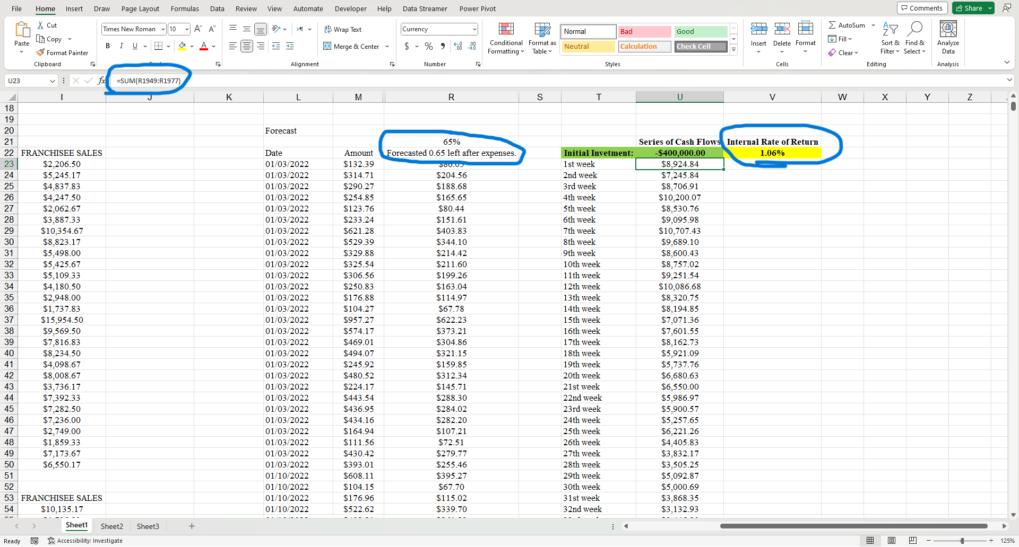Expand the Times New Roman font dropdown
The width and height of the screenshot is (1019, 547).
[x=163, y=29]
